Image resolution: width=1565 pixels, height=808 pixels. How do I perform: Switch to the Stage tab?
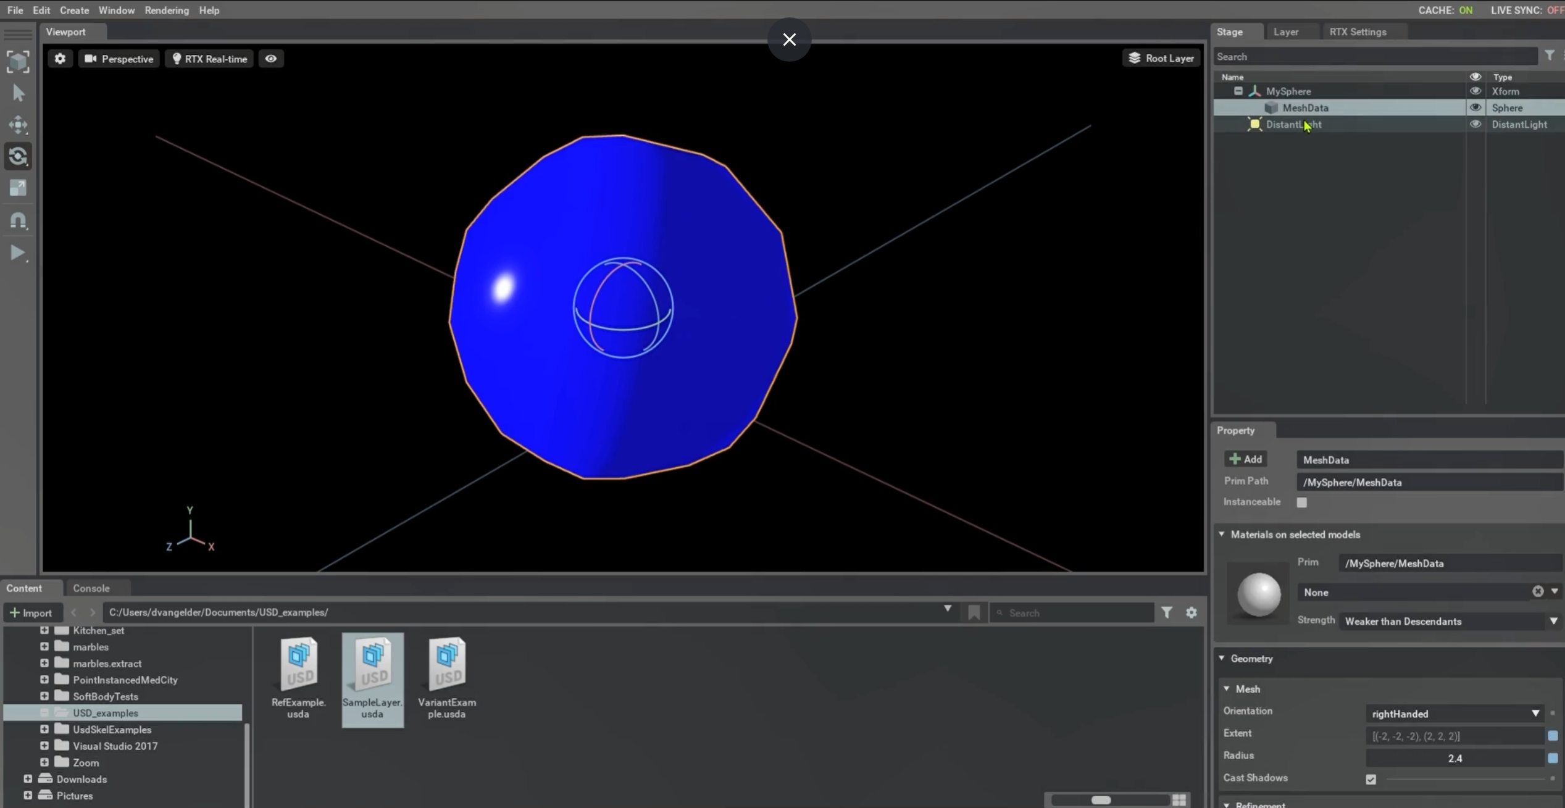1230,31
